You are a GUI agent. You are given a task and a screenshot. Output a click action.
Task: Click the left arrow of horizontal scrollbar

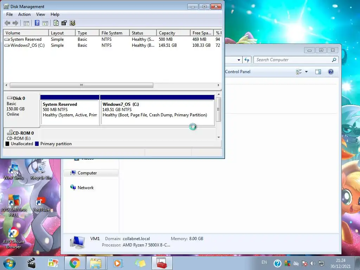pos(6,85)
